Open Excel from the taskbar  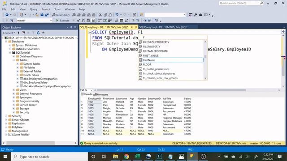click(x=137, y=157)
